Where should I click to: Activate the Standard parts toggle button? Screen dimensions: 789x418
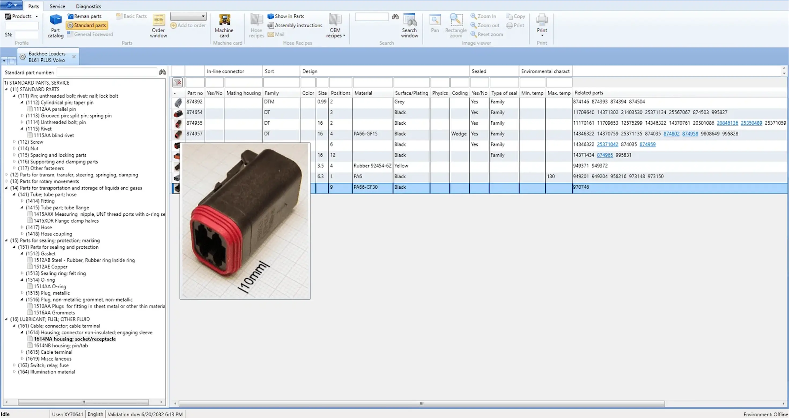(87, 25)
